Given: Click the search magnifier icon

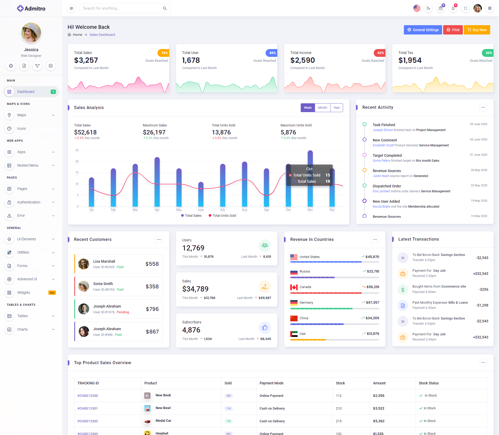Looking at the screenshot, I should click(165, 8).
